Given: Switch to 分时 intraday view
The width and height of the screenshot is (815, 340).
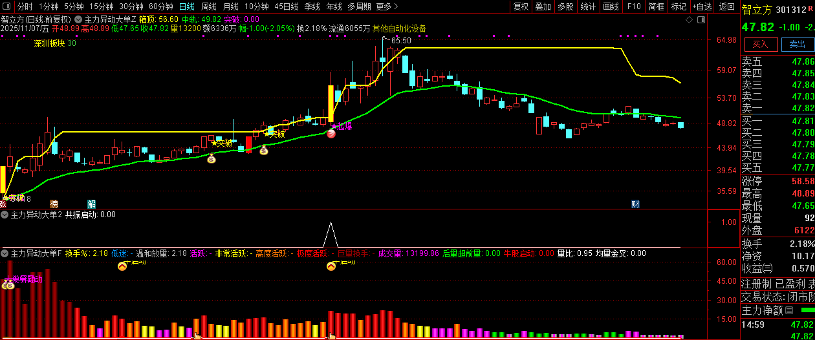Looking at the screenshot, I should pos(25,6).
